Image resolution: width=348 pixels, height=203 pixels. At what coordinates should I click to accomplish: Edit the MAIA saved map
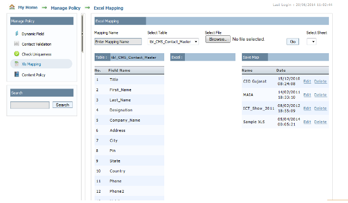307,95
